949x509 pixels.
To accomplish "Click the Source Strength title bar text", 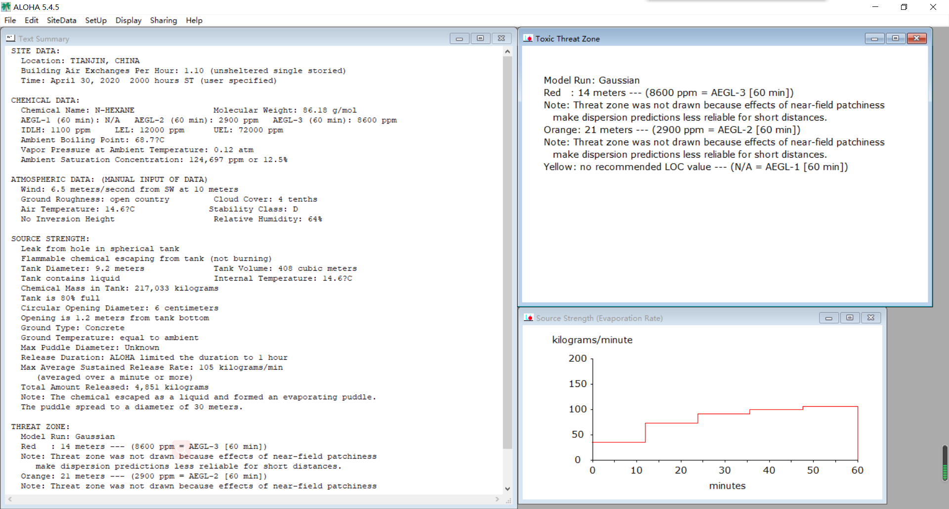I will pyautogui.click(x=600, y=318).
